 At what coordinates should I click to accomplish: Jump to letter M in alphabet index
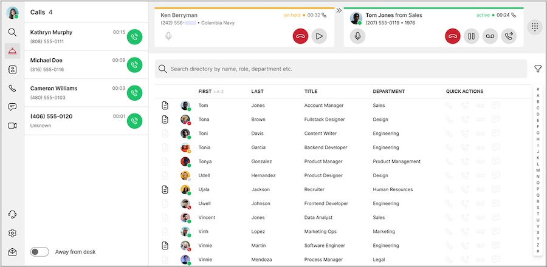pyautogui.click(x=538, y=170)
